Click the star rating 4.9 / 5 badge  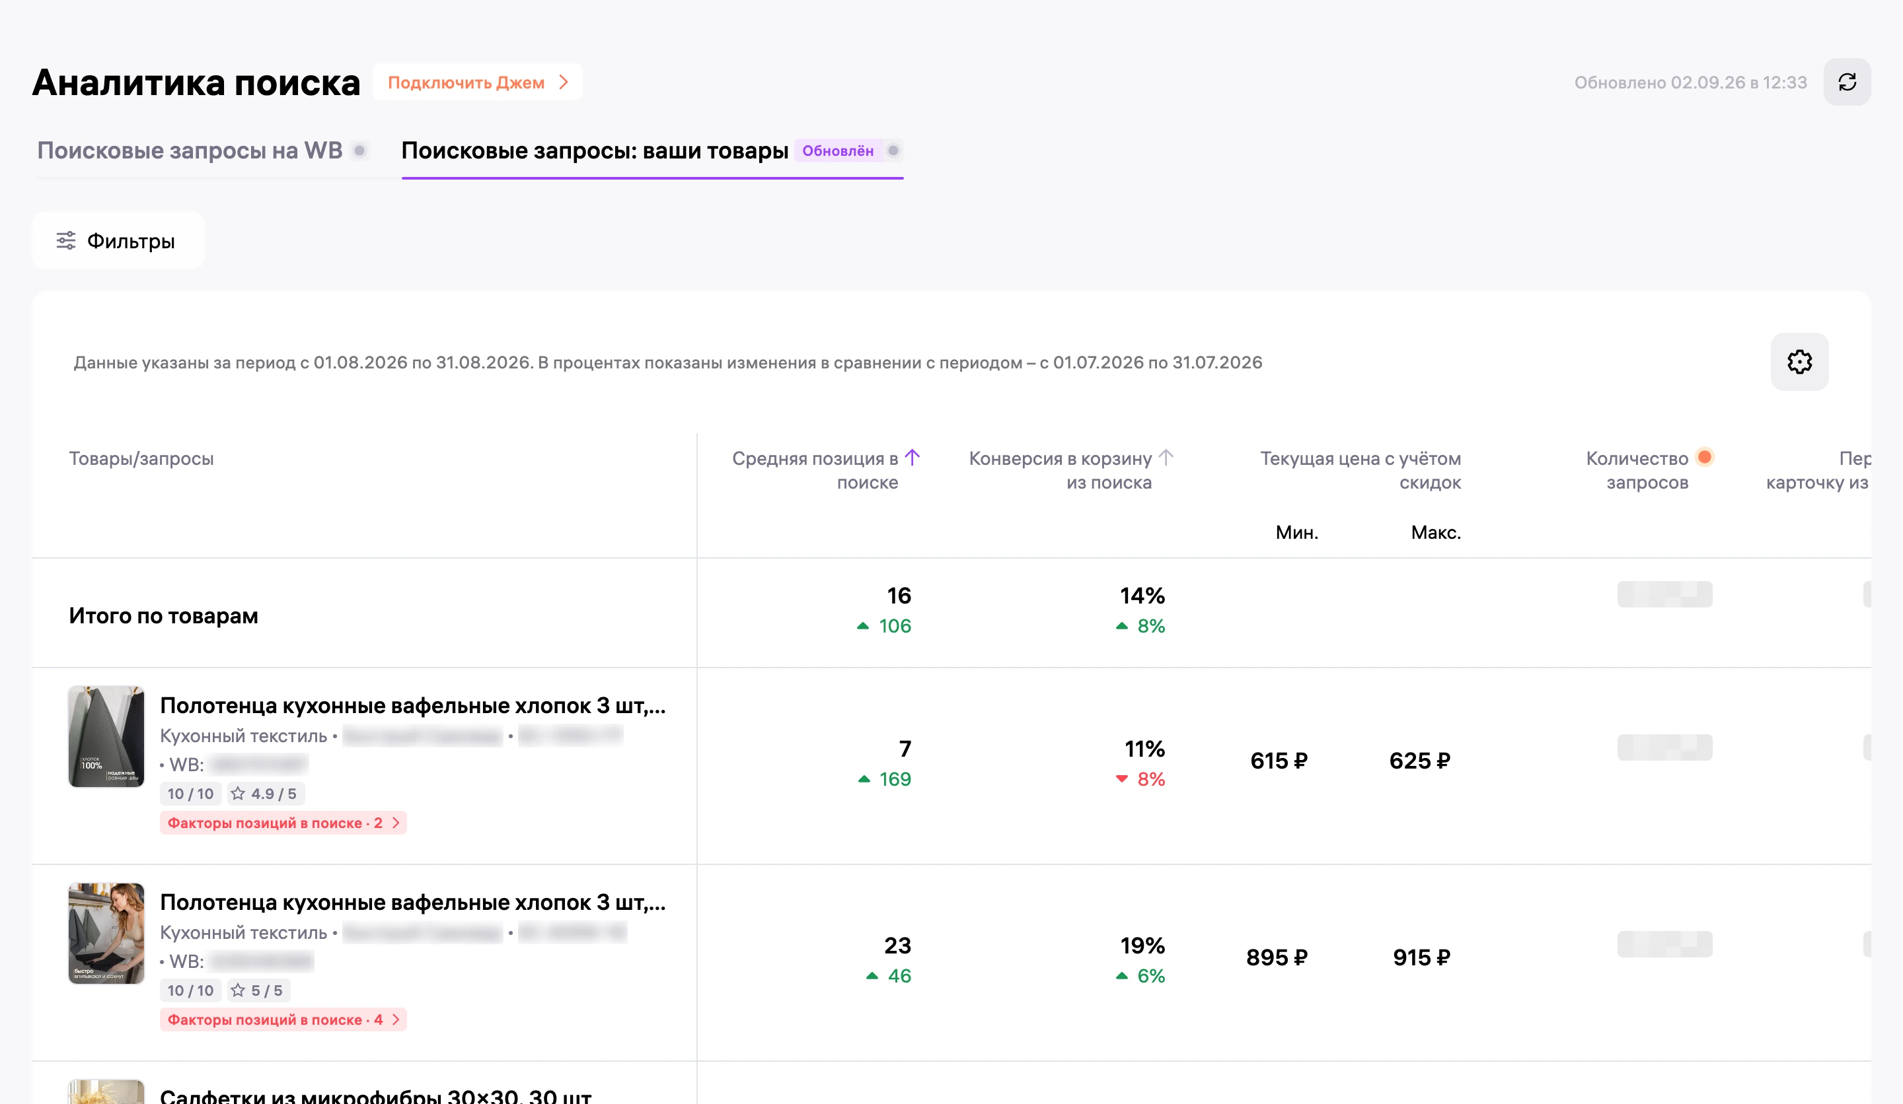click(265, 793)
